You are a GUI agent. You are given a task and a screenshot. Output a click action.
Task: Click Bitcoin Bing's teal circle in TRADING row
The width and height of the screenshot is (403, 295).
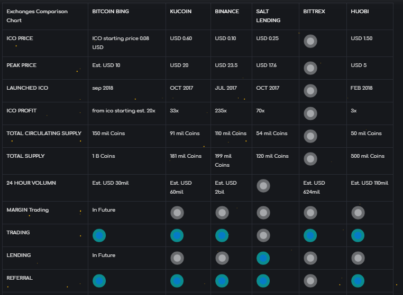(x=99, y=235)
